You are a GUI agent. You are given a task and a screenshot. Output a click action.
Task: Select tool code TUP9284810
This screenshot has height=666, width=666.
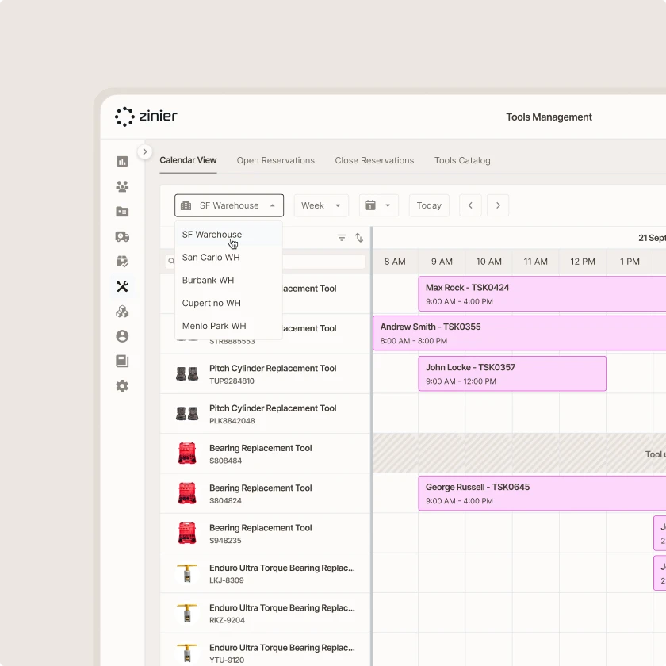point(232,381)
